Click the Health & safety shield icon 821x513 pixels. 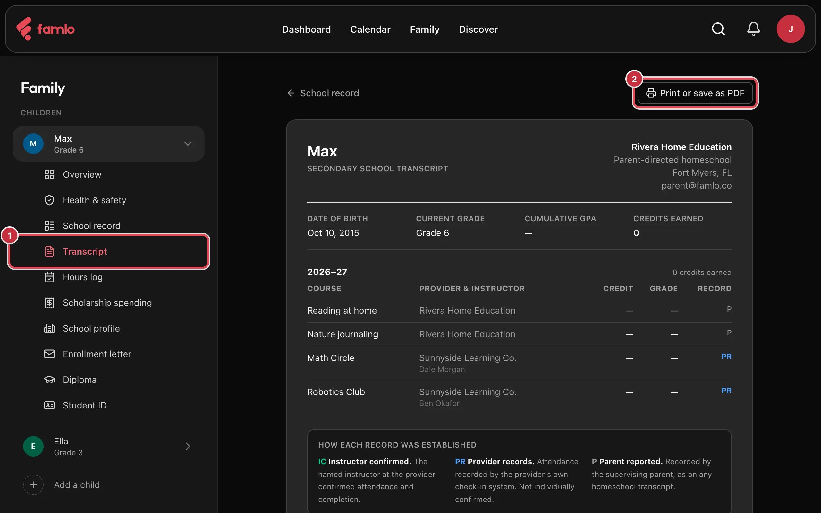pyautogui.click(x=49, y=200)
